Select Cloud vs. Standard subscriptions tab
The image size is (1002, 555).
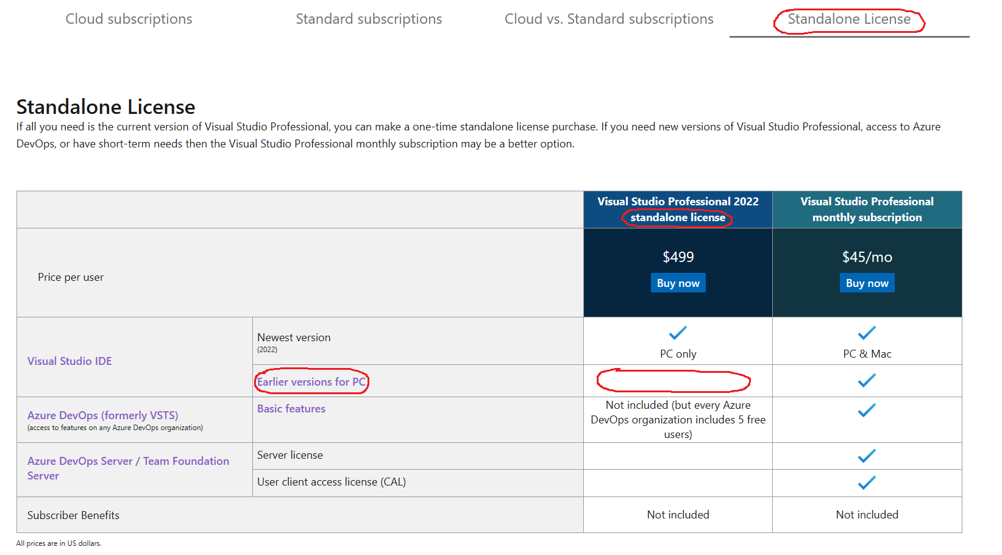point(609,19)
